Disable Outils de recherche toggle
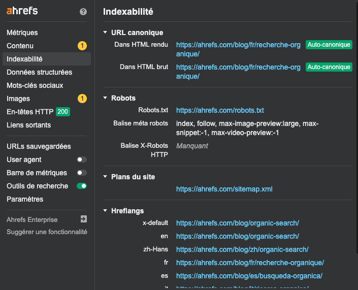Viewport: 358px width, 290px height. [82, 186]
